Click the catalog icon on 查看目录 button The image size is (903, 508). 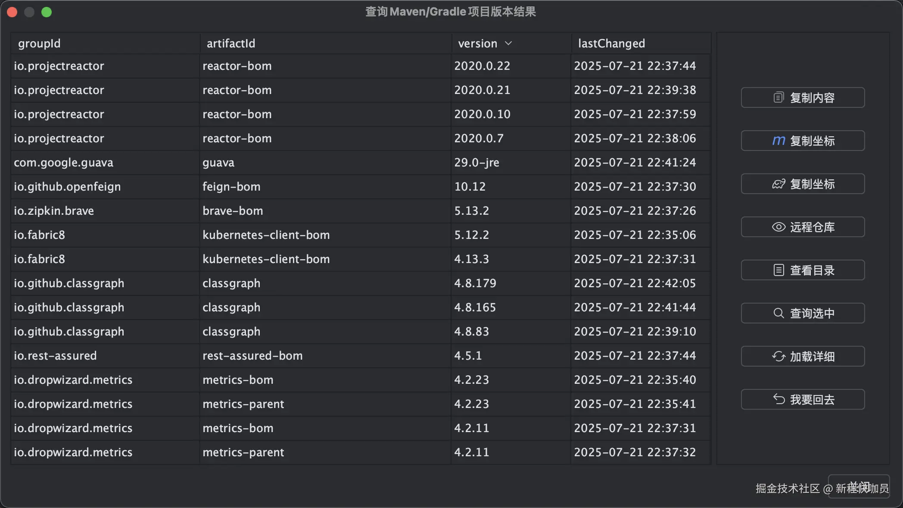[778, 270]
